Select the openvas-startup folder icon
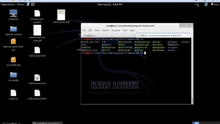This screenshot has width=220, height=124. tap(13, 29)
